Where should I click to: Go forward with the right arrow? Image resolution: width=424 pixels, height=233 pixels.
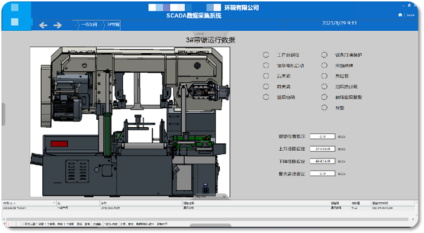coord(58,25)
